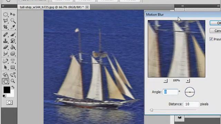This screenshot has width=221, height=124.
Task: Zoom out the Motion Blur preview
Action: coord(166,81)
